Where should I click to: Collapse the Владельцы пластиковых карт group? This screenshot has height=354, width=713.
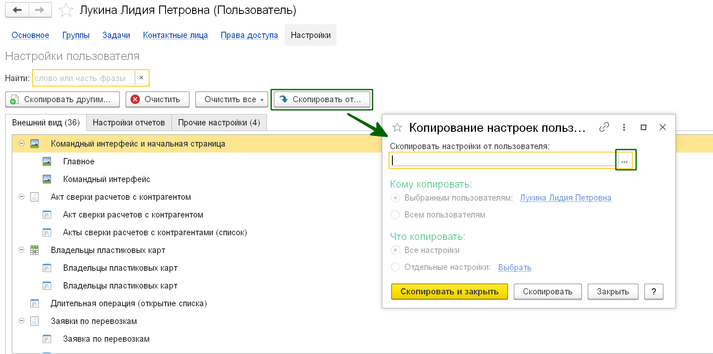(22, 250)
